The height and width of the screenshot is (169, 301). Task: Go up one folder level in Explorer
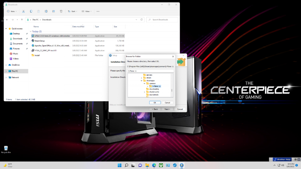click(x=22, y=20)
